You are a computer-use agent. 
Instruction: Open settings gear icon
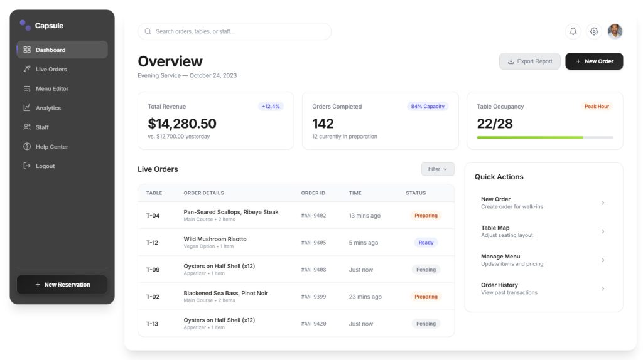click(594, 31)
